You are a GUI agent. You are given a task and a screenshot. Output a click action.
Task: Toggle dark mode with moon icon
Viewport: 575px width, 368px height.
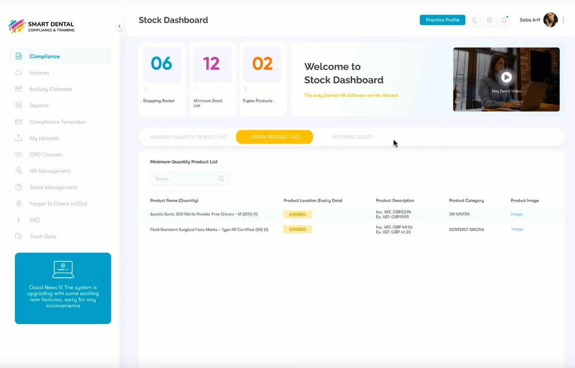tap(475, 20)
